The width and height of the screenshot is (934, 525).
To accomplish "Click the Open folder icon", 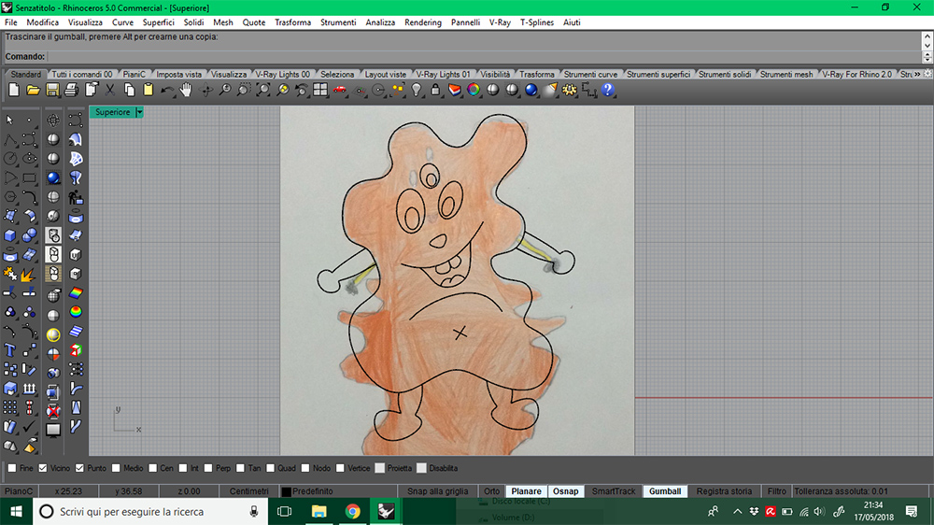I will (x=33, y=90).
